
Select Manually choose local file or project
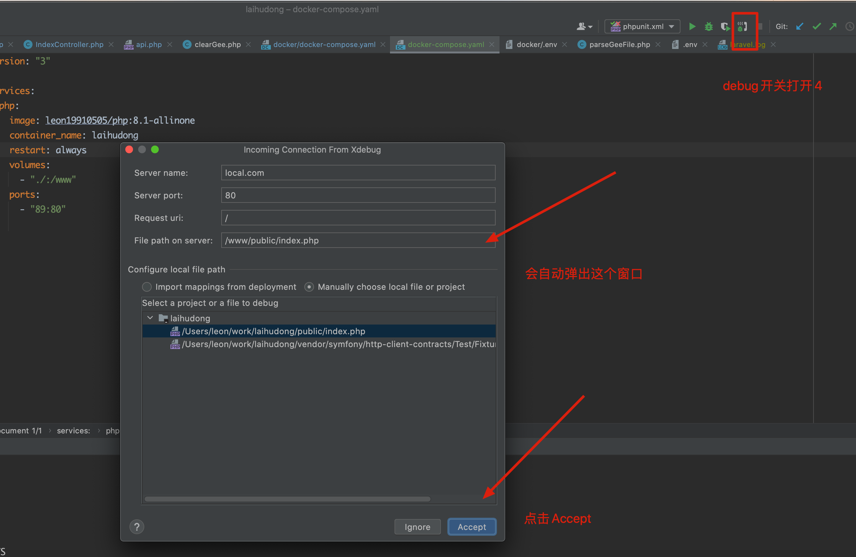[x=309, y=287]
